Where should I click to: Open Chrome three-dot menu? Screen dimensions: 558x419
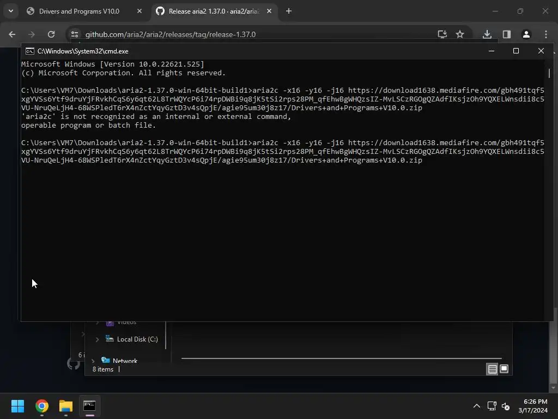[546, 34]
